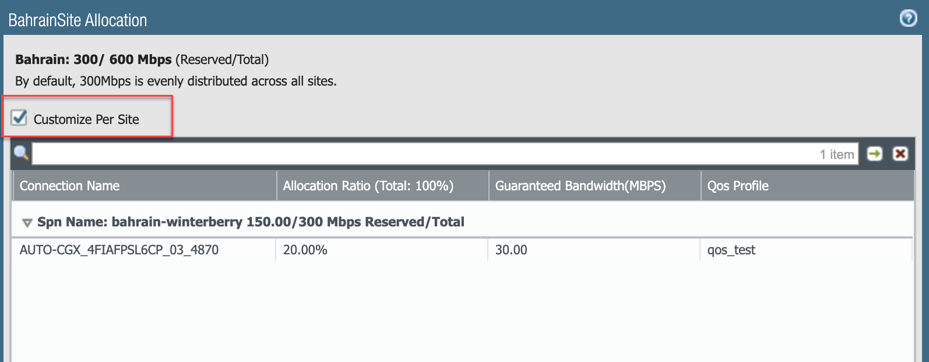Apply the filter with the green arrow icon
This screenshot has width=929, height=362.
pyautogui.click(x=874, y=154)
